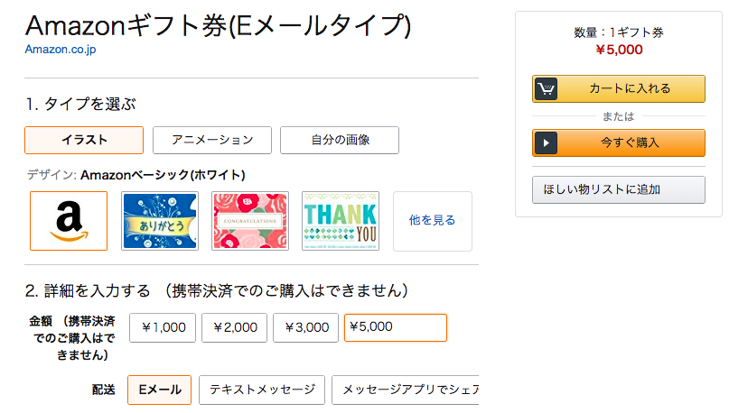The height and width of the screenshot is (413, 729).
Task: Select the ¥3,000 amount
Action: click(x=306, y=327)
